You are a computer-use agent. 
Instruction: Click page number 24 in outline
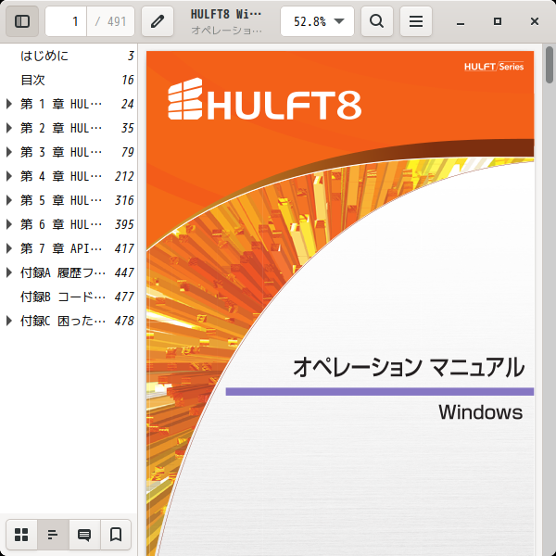click(127, 104)
